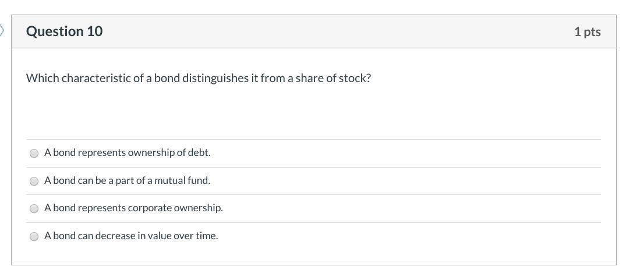Mark the radio 'A bond can decrease in value'

(34, 236)
